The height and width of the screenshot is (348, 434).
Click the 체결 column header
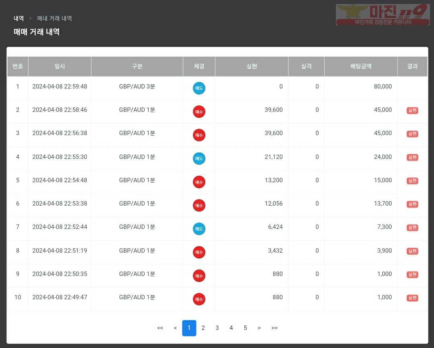[199, 66]
